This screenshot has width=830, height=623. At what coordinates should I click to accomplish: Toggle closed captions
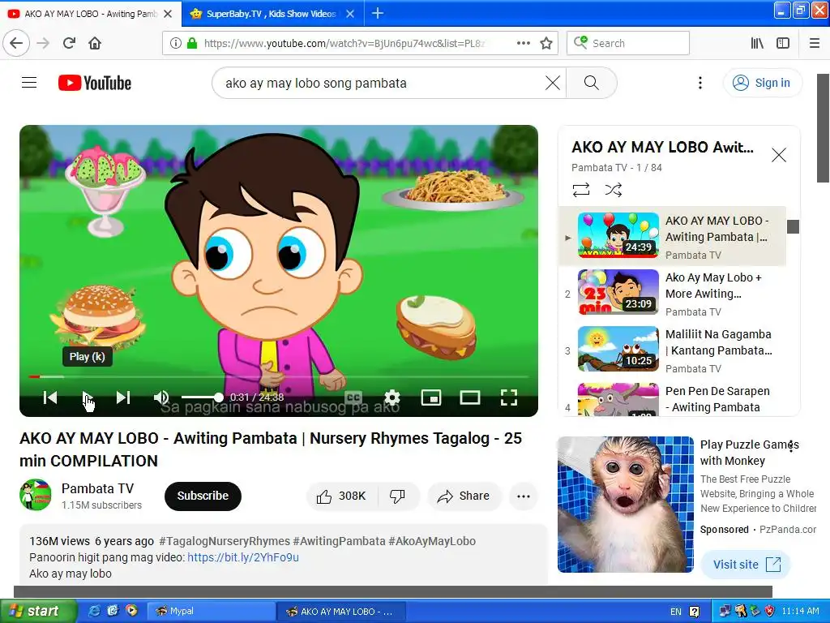coord(353,397)
